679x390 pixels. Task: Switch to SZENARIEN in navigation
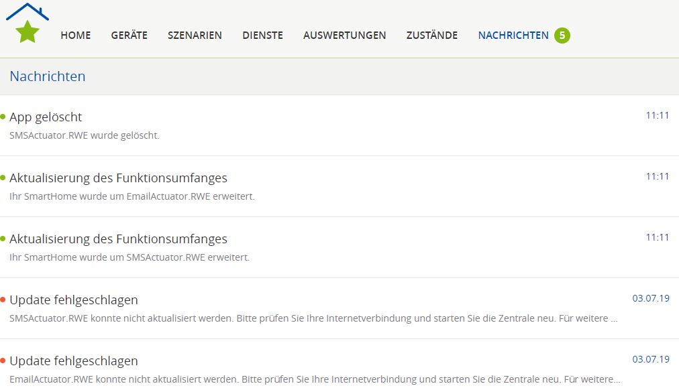pyautogui.click(x=195, y=36)
